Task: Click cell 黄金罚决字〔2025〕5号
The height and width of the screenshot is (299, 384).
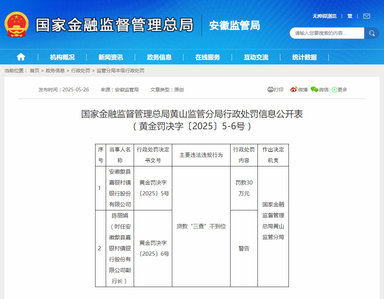Action: [153, 188]
